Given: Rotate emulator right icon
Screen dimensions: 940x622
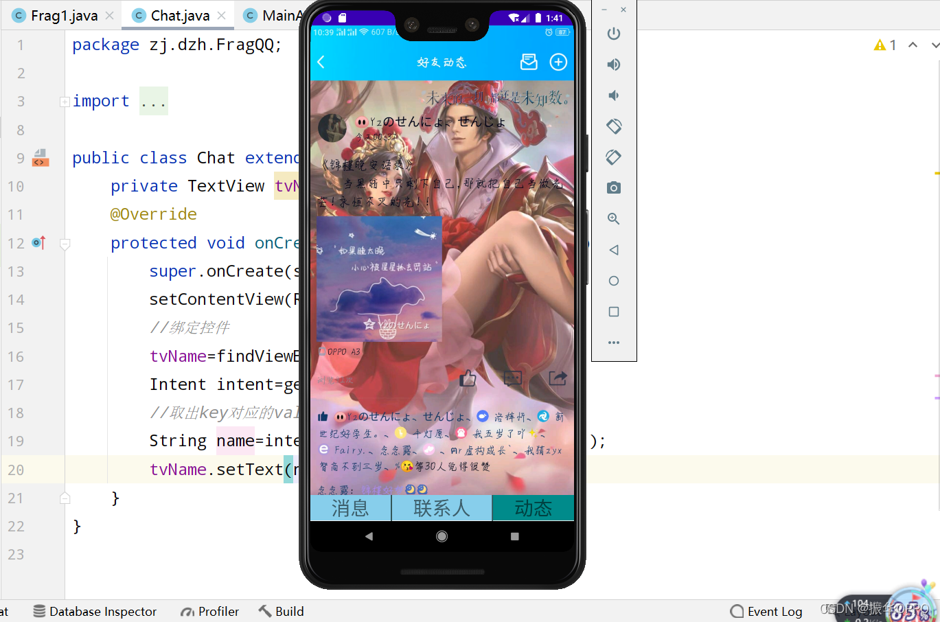Looking at the screenshot, I should (614, 157).
